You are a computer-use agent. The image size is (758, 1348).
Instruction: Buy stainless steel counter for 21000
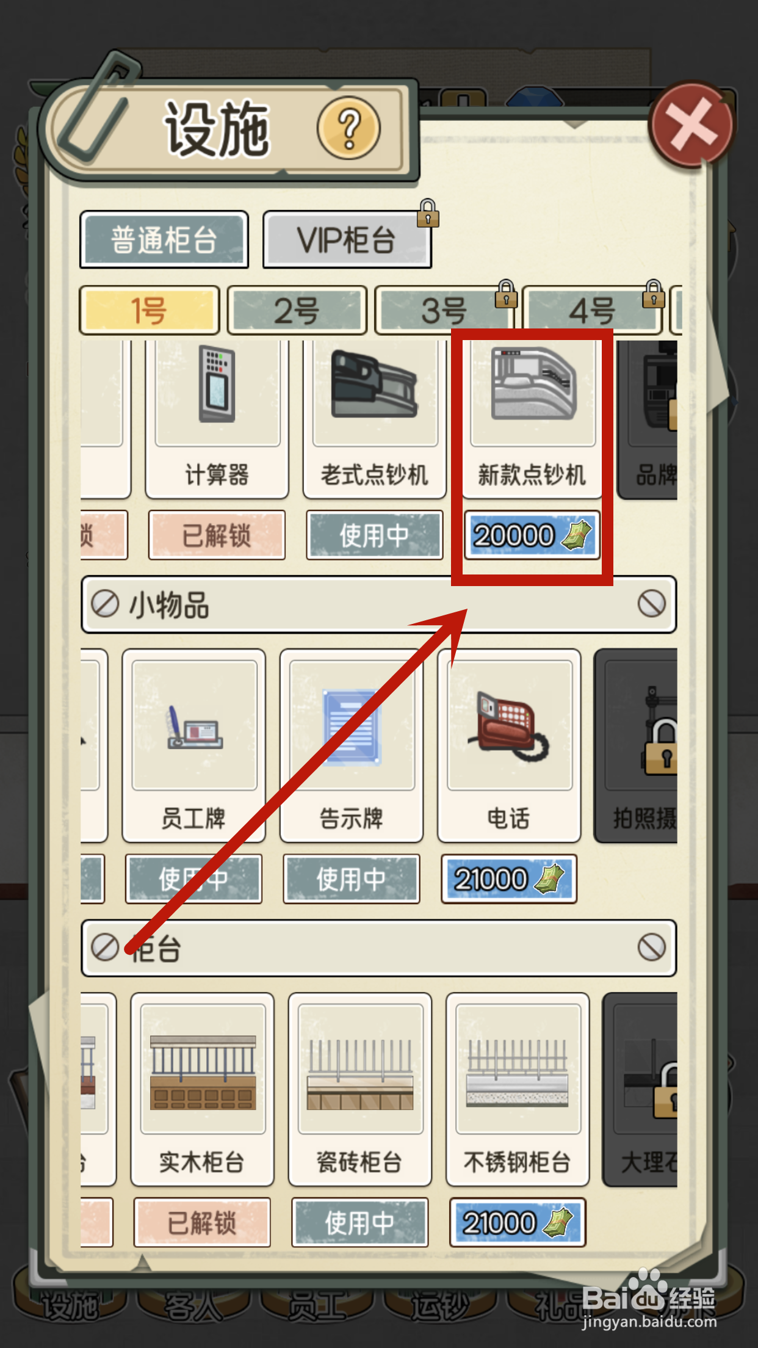tap(518, 1223)
